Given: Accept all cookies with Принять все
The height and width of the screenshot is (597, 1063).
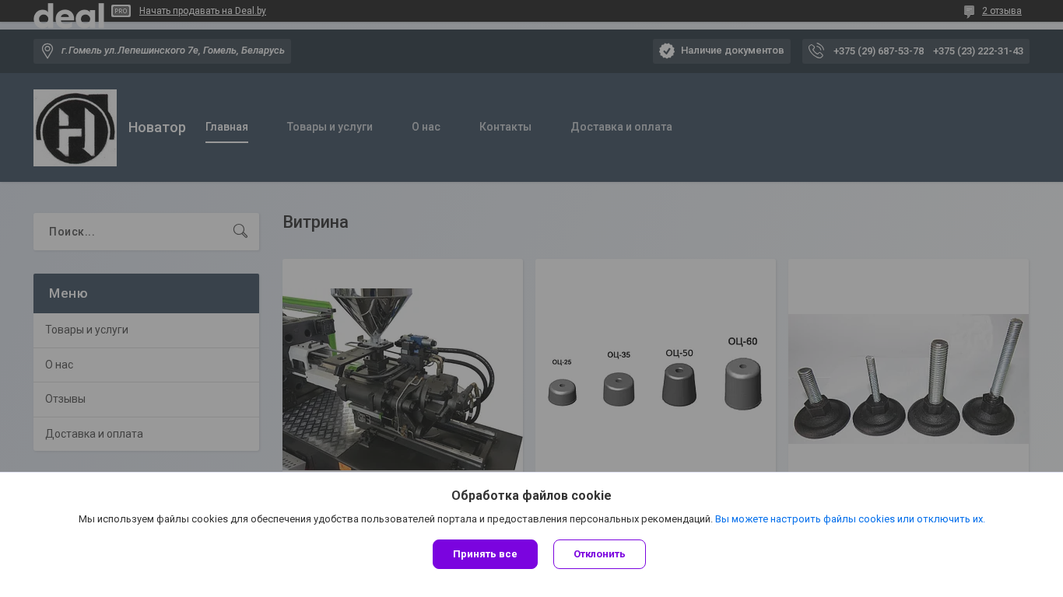Looking at the screenshot, I should 485,554.
